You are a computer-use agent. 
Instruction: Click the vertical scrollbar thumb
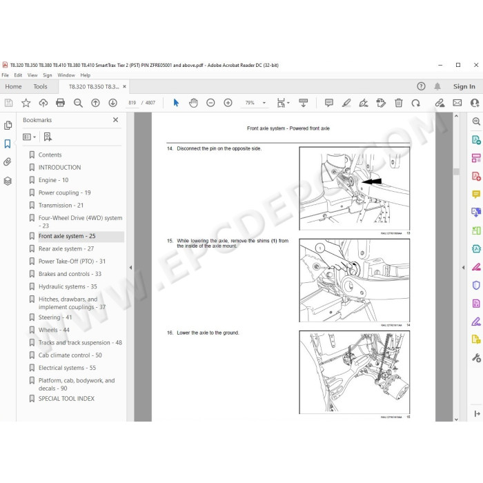pos(456,172)
